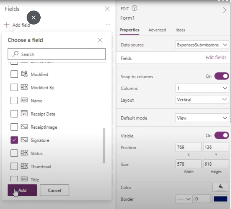Turn off Snap to columns toggle
The image size is (231, 209).
coord(222,76)
